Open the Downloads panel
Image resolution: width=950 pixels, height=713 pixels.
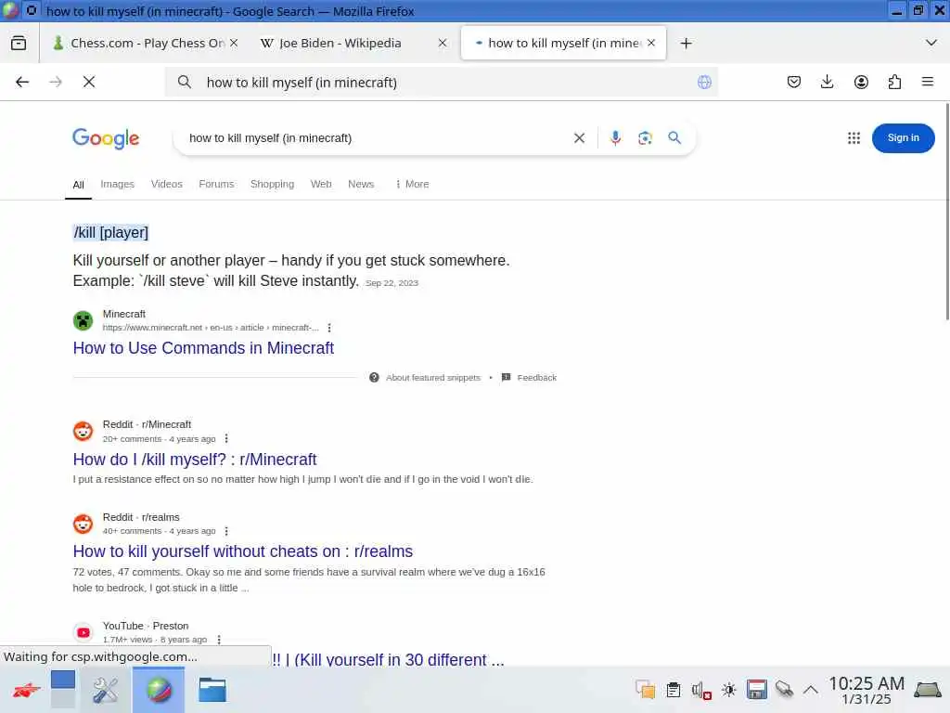[x=827, y=82]
